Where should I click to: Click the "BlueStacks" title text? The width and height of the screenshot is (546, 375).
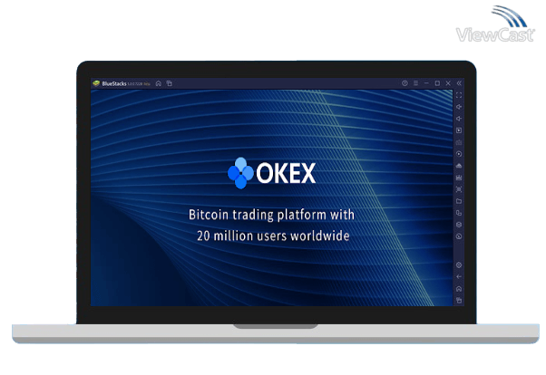pos(114,83)
